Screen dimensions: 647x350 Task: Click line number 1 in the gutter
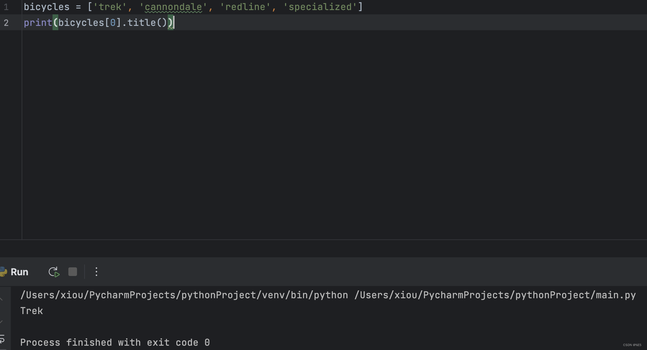coord(6,7)
